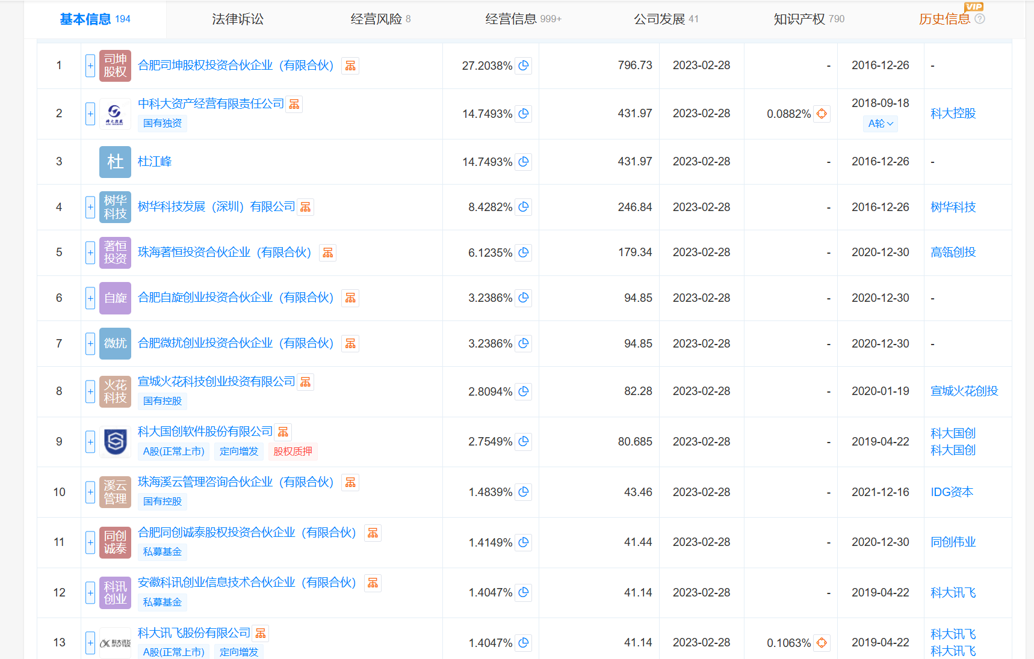1034x659 pixels.
Task: Click 合肥司坤 company logo thumbnail
Action: pos(115,66)
